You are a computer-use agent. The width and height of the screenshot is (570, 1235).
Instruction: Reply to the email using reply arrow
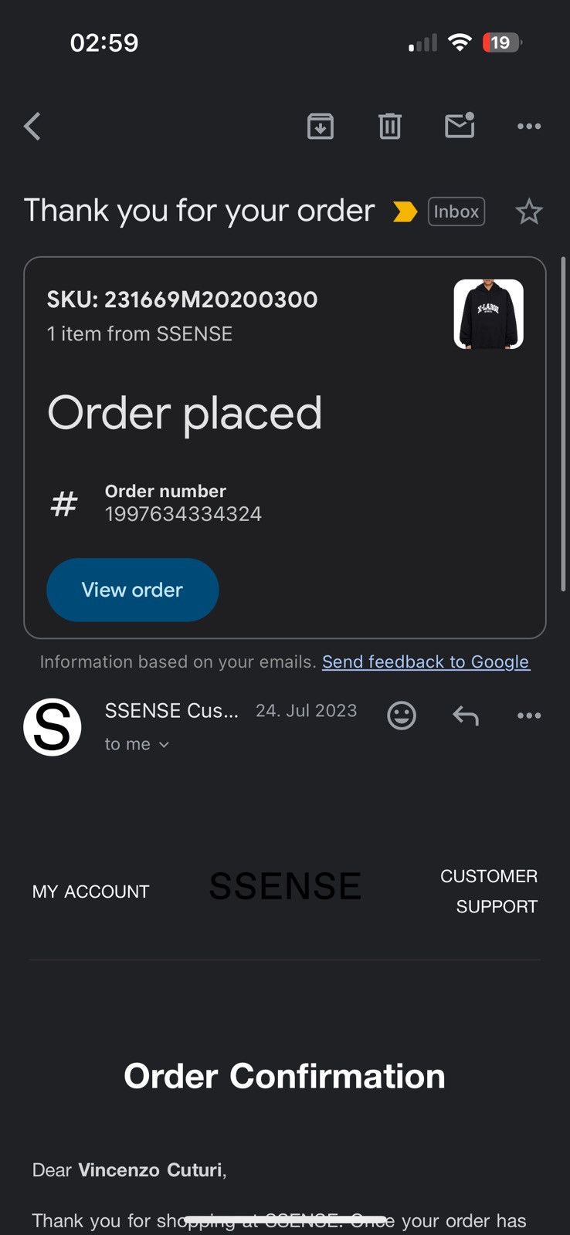tap(466, 716)
